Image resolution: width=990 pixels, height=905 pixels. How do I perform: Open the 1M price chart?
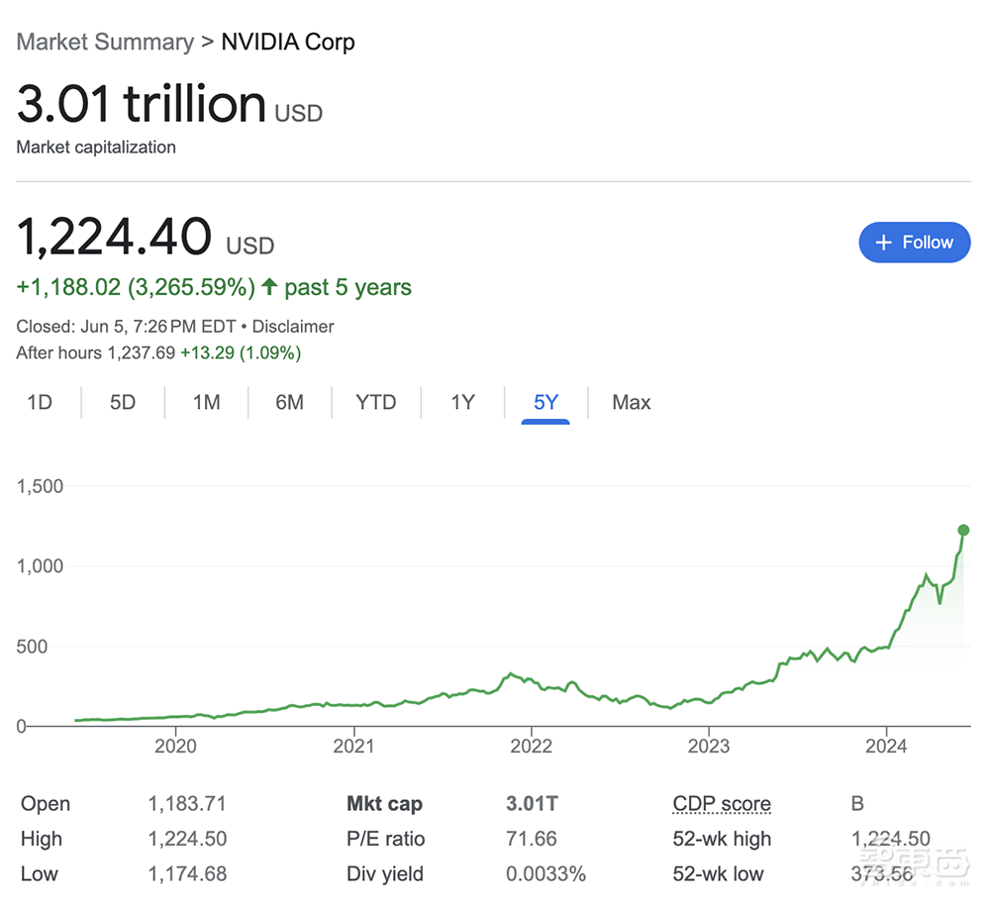(x=206, y=402)
